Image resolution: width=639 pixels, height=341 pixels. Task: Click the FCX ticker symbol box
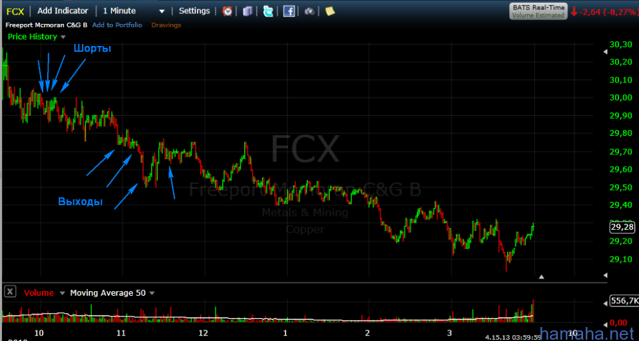[x=15, y=11]
